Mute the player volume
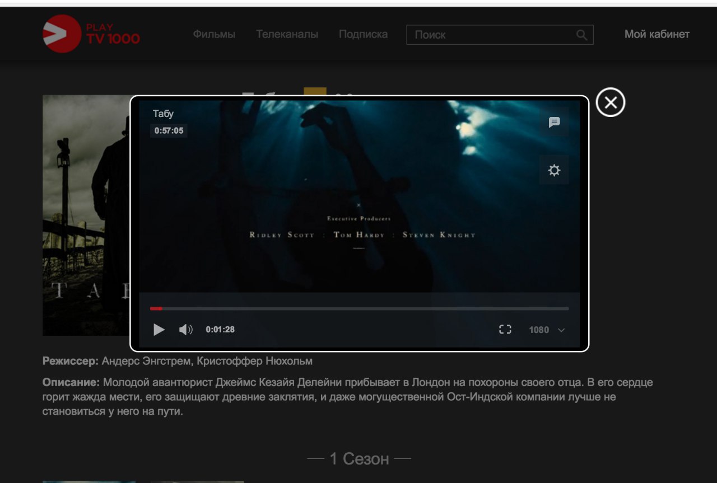Image resolution: width=717 pixels, height=483 pixels. [x=185, y=330]
